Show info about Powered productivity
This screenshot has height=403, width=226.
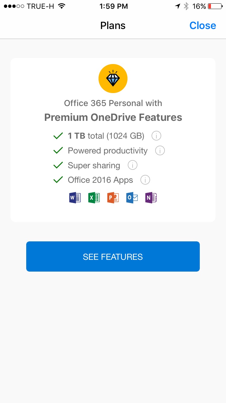coord(160,150)
